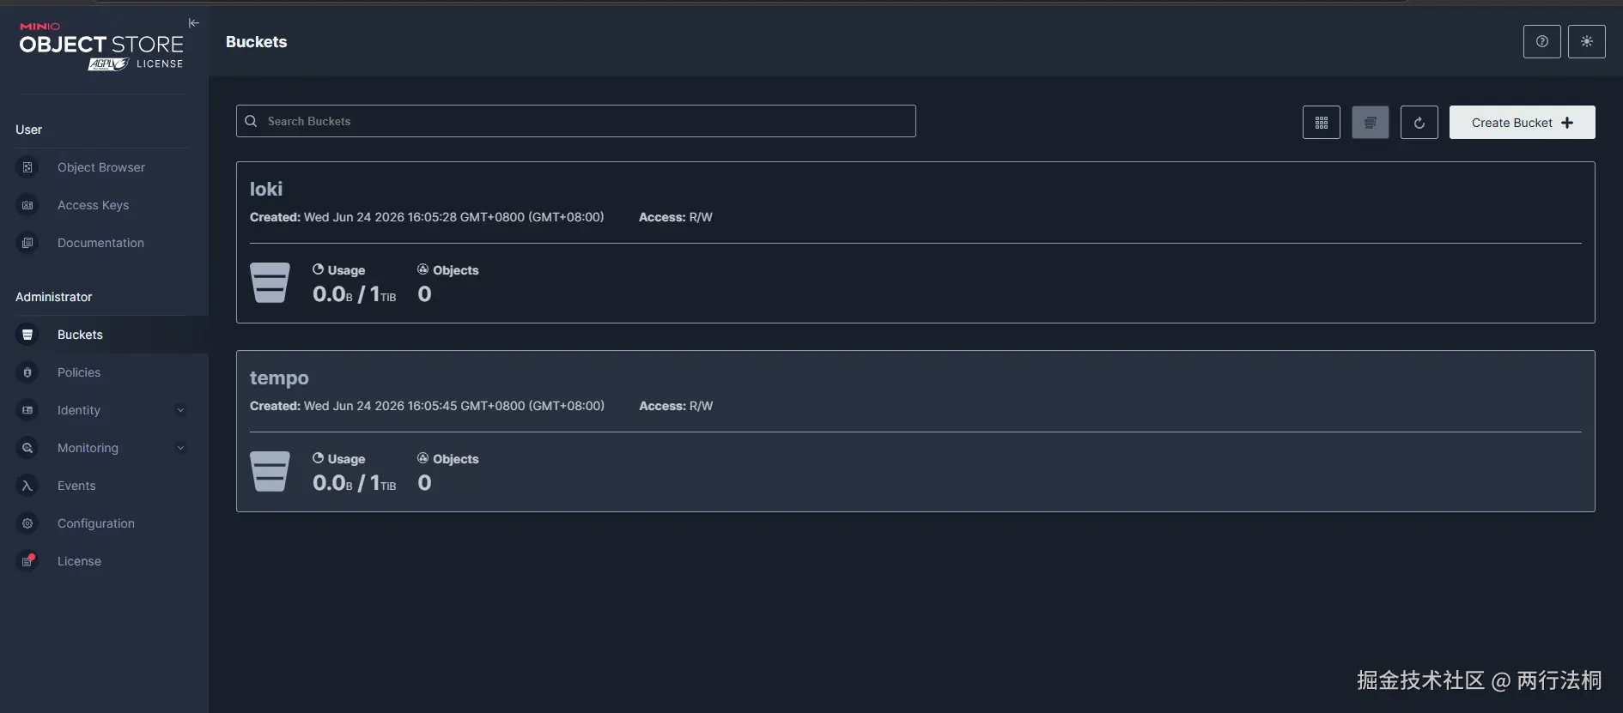Viewport: 1623px width, 713px height.
Task: Click the Configuration gear icon
Action: tap(27, 523)
